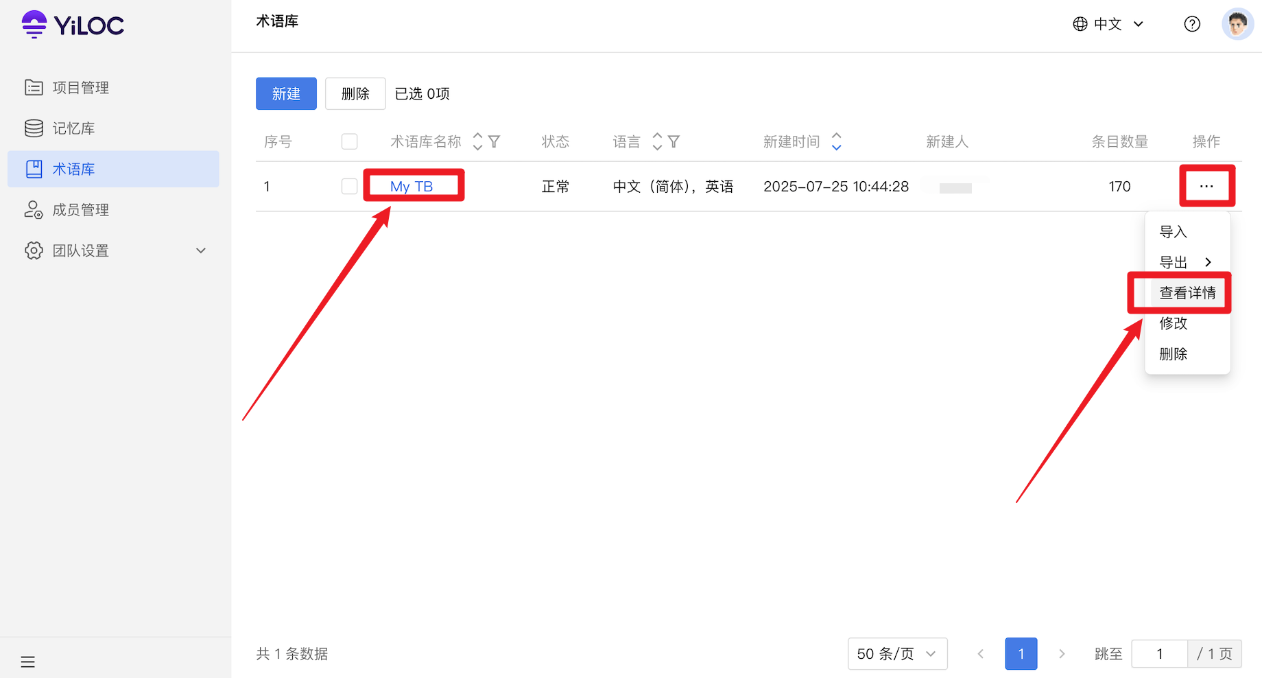Image resolution: width=1262 pixels, height=678 pixels.
Task: Go to previous page arrow
Action: click(981, 654)
